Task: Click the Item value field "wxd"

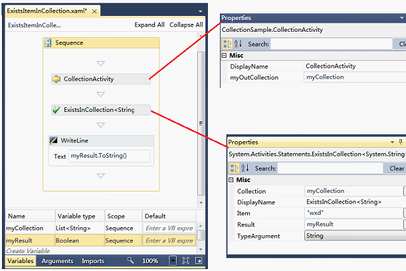Action: pyautogui.click(x=354, y=213)
